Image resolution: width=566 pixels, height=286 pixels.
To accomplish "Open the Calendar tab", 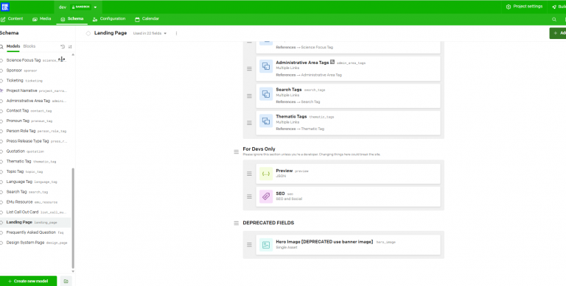I will (147, 18).
